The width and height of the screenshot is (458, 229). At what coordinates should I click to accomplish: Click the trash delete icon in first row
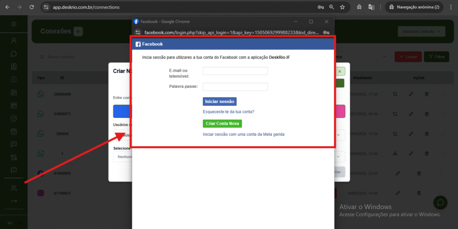tap(427, 94)
